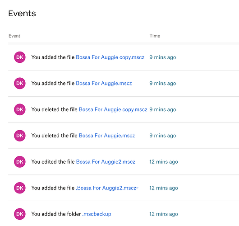
Task: Click DK avatar beside added .mscbackup folder
Action: [x=20, y=214]
